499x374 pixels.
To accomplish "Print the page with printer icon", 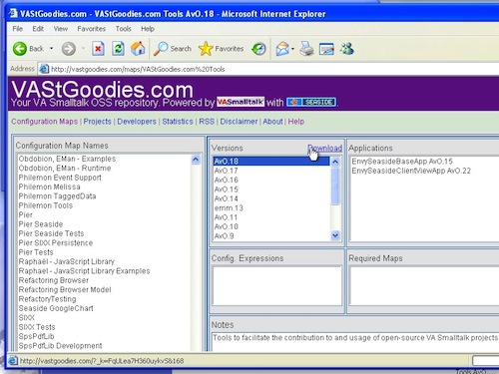I will point(306,49).
